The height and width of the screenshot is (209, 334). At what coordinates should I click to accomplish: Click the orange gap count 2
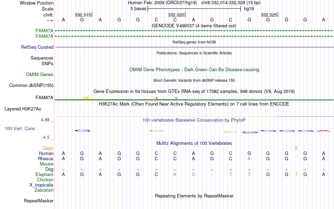[296, 148]
